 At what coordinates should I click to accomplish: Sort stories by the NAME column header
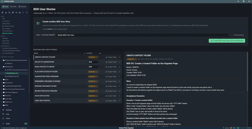(60, 53)
